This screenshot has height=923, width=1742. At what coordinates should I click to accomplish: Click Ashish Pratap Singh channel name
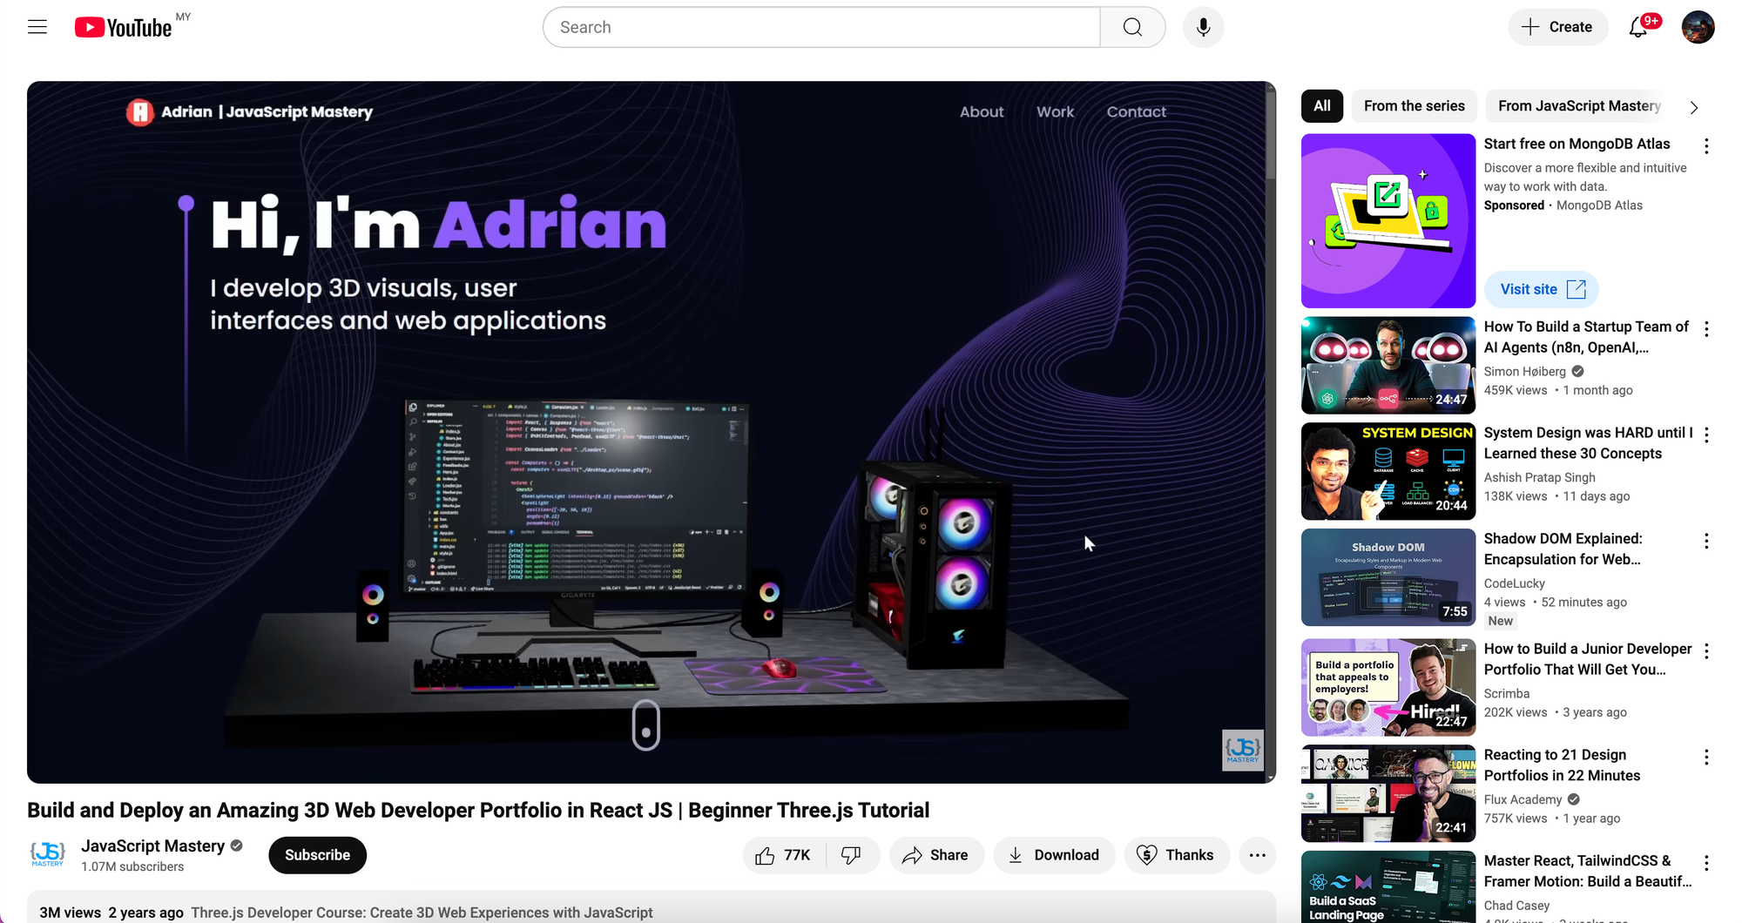(1539, 478)
